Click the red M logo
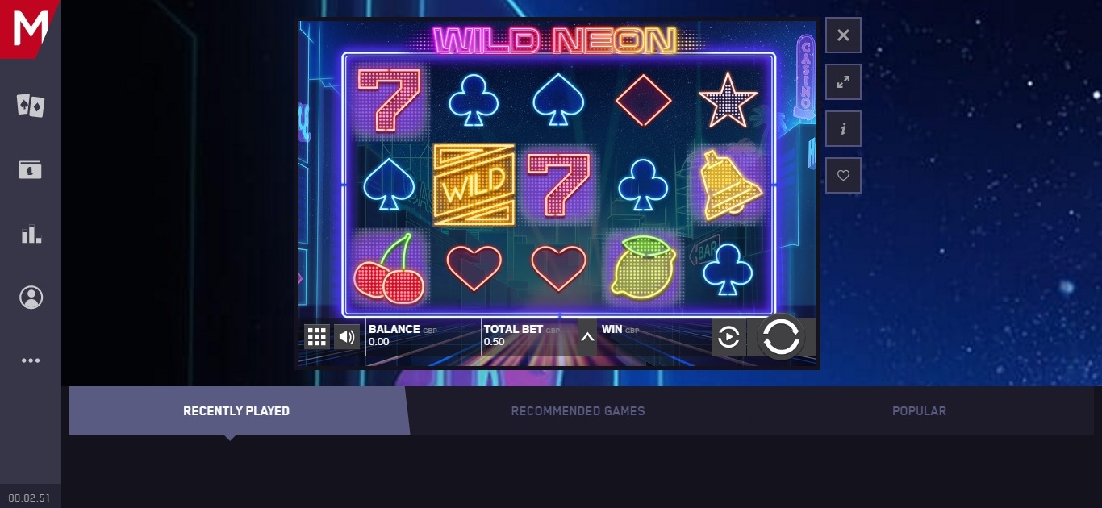 [31, 29]
